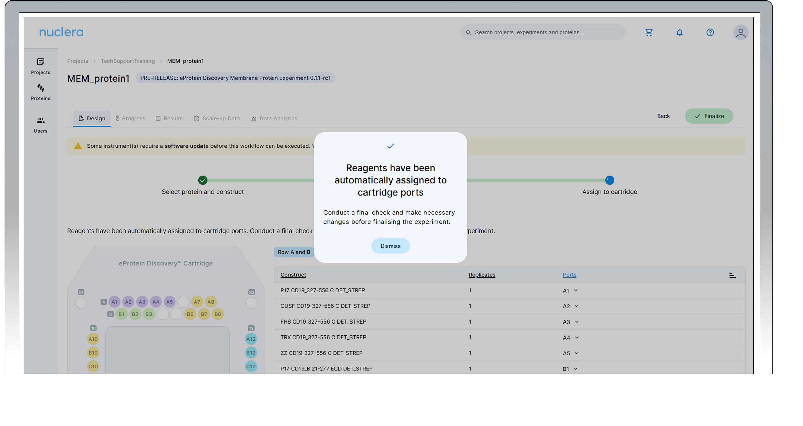Open port dropdown for CUSF CD19_327-556
Screen dimensions: 803x426
pos(570,306)
